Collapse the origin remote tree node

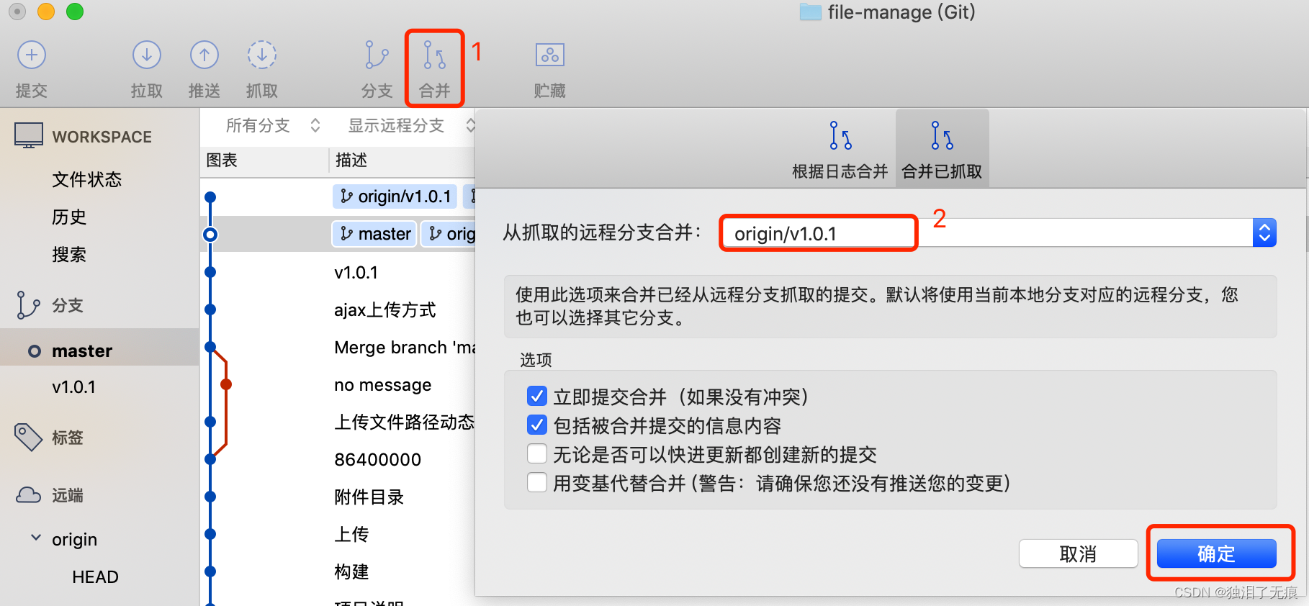pyautogui.click(x=36, y=538)
